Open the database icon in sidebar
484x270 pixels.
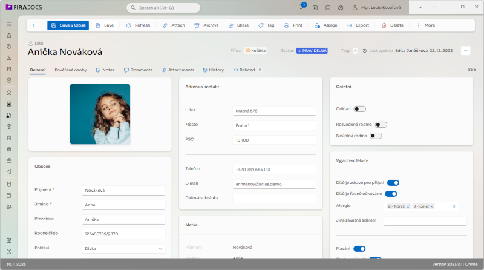(9, 185)
